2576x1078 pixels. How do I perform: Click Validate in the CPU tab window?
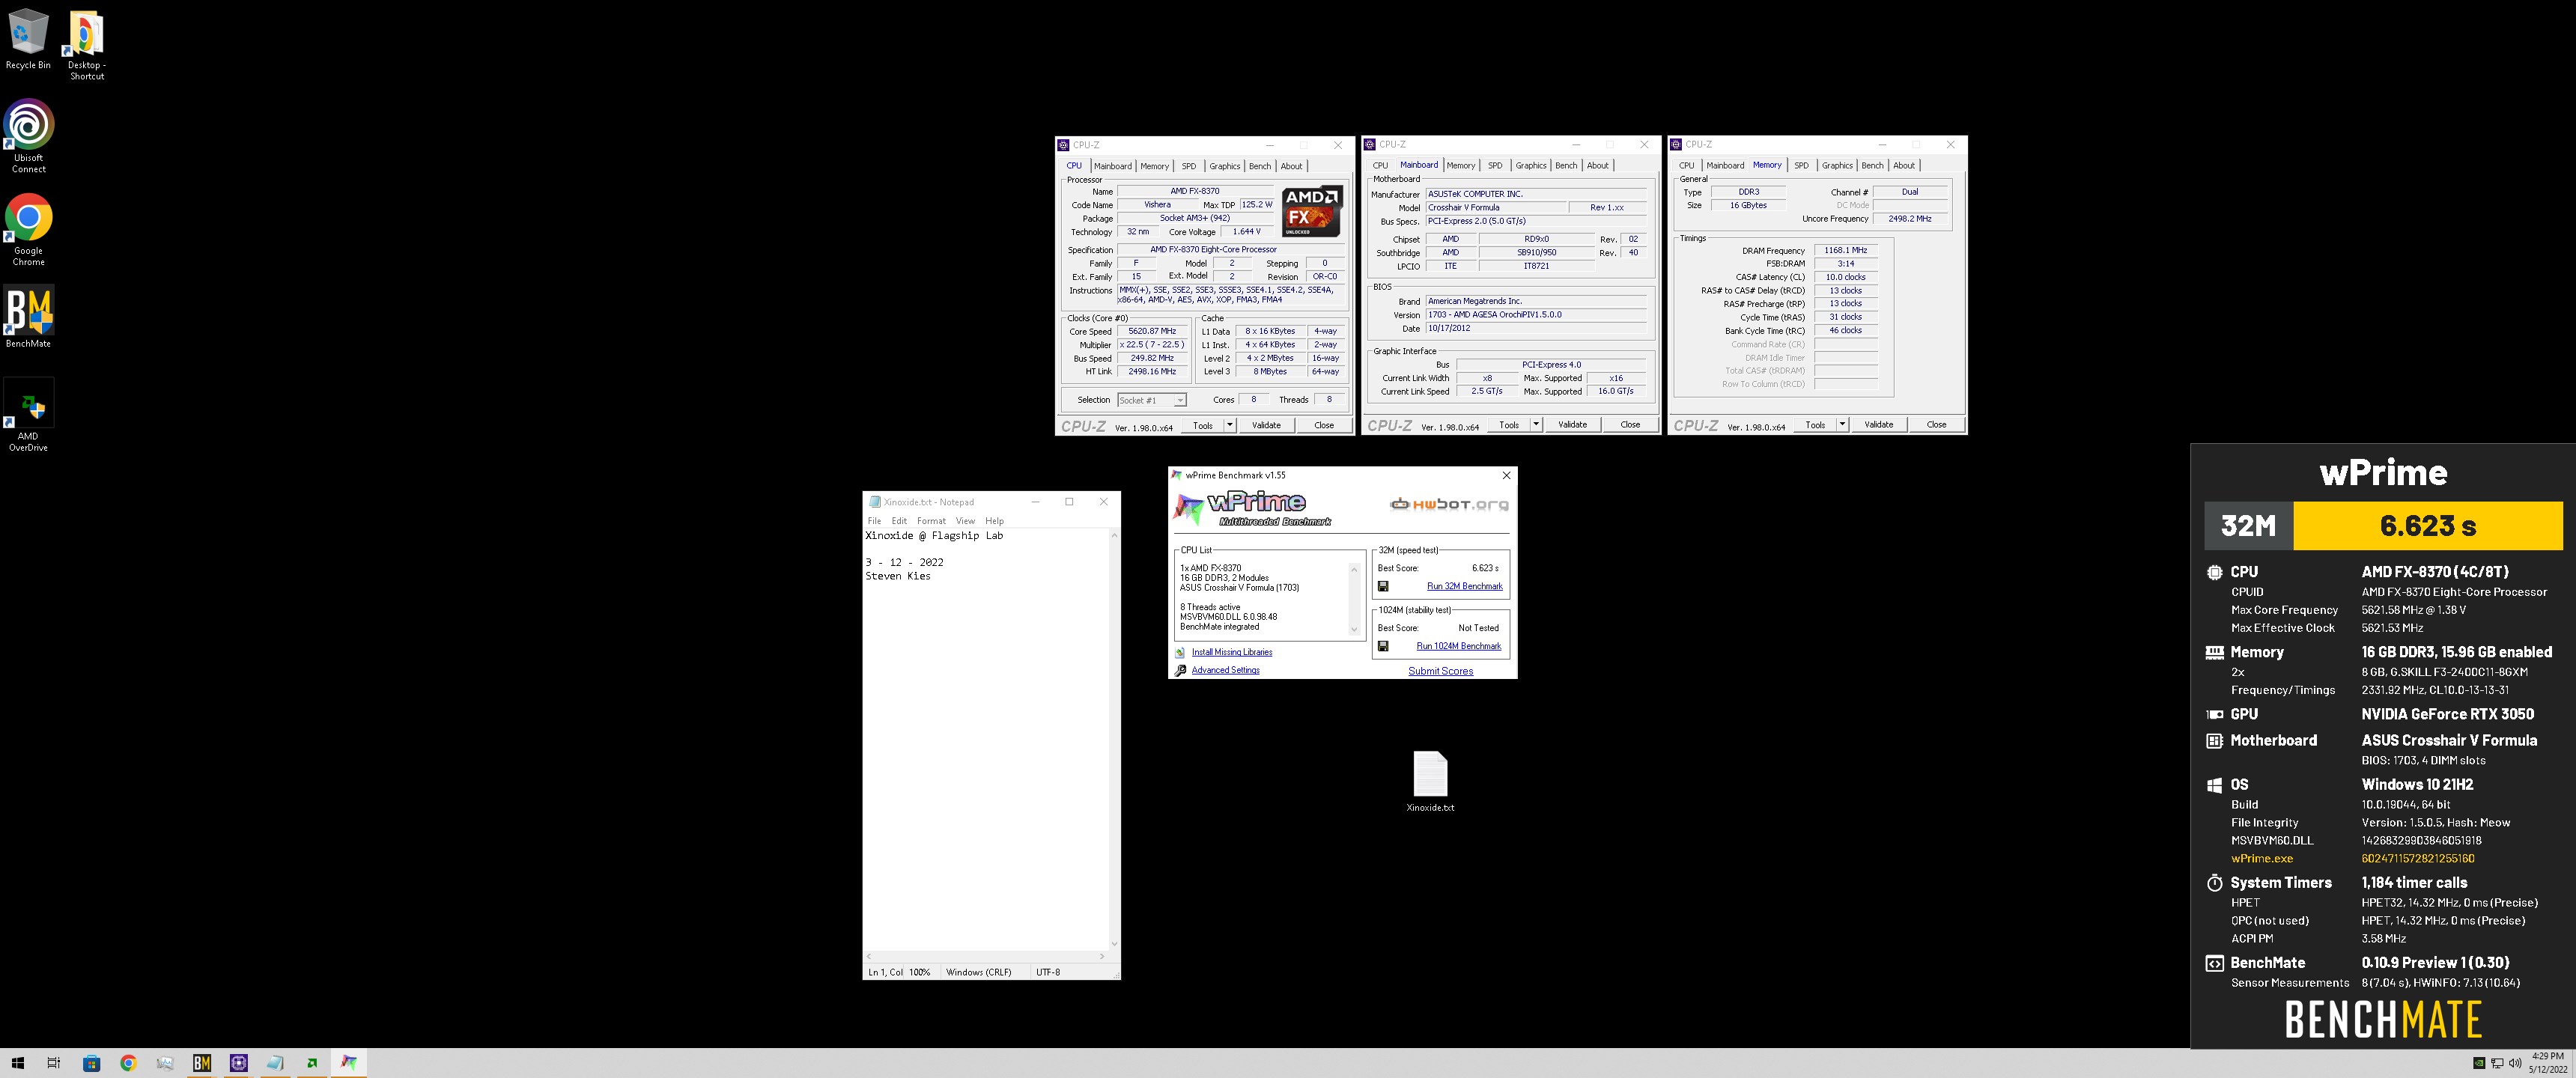point(1266,425)
